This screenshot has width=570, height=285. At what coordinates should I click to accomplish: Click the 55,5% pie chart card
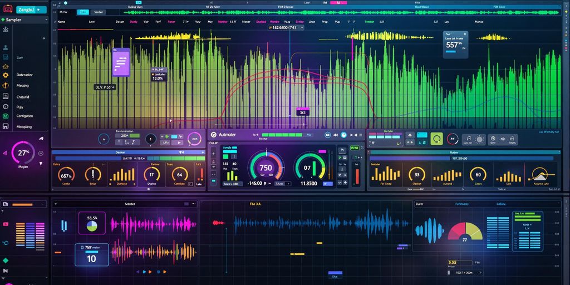pyautogui.click(x=92, y=223)
